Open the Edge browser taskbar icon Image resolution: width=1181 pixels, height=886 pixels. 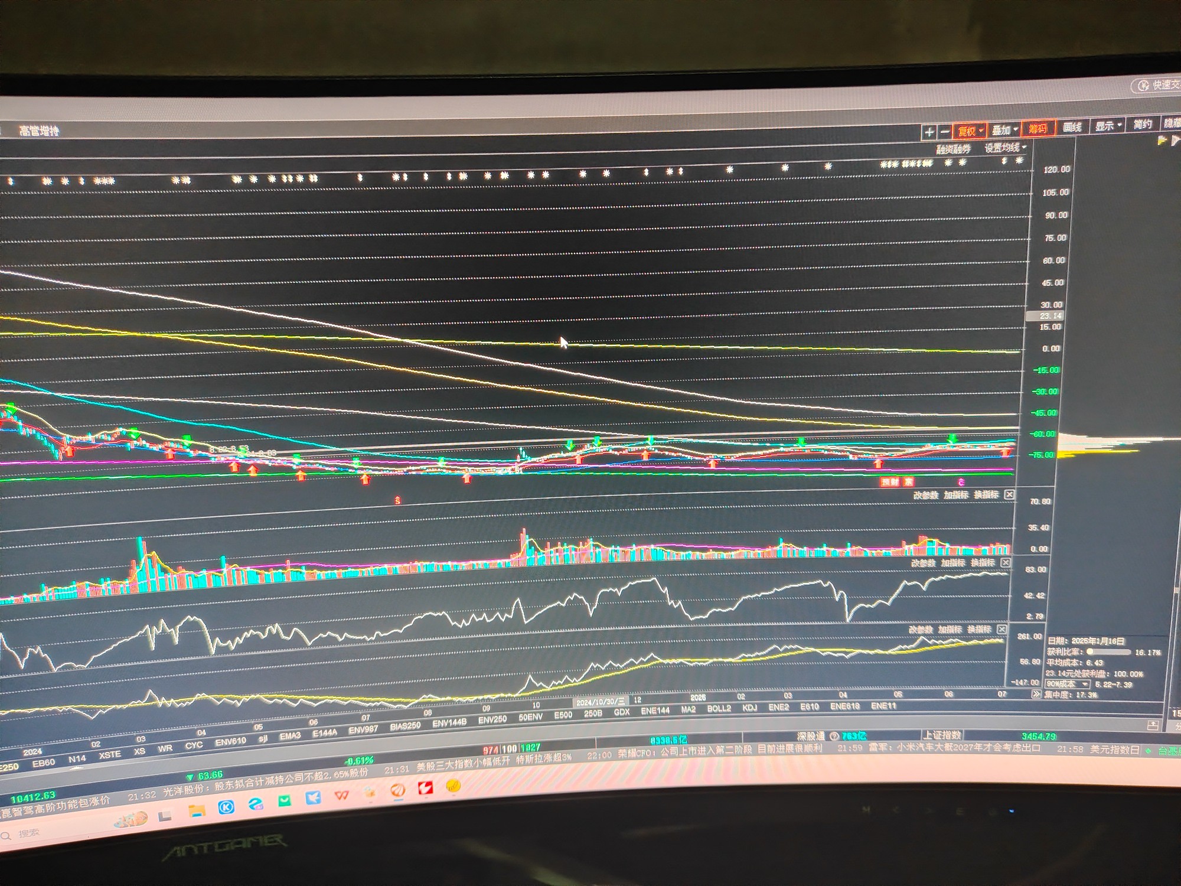255,804
